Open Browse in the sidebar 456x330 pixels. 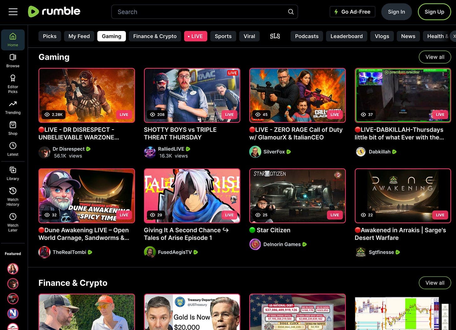click(13, 61)
